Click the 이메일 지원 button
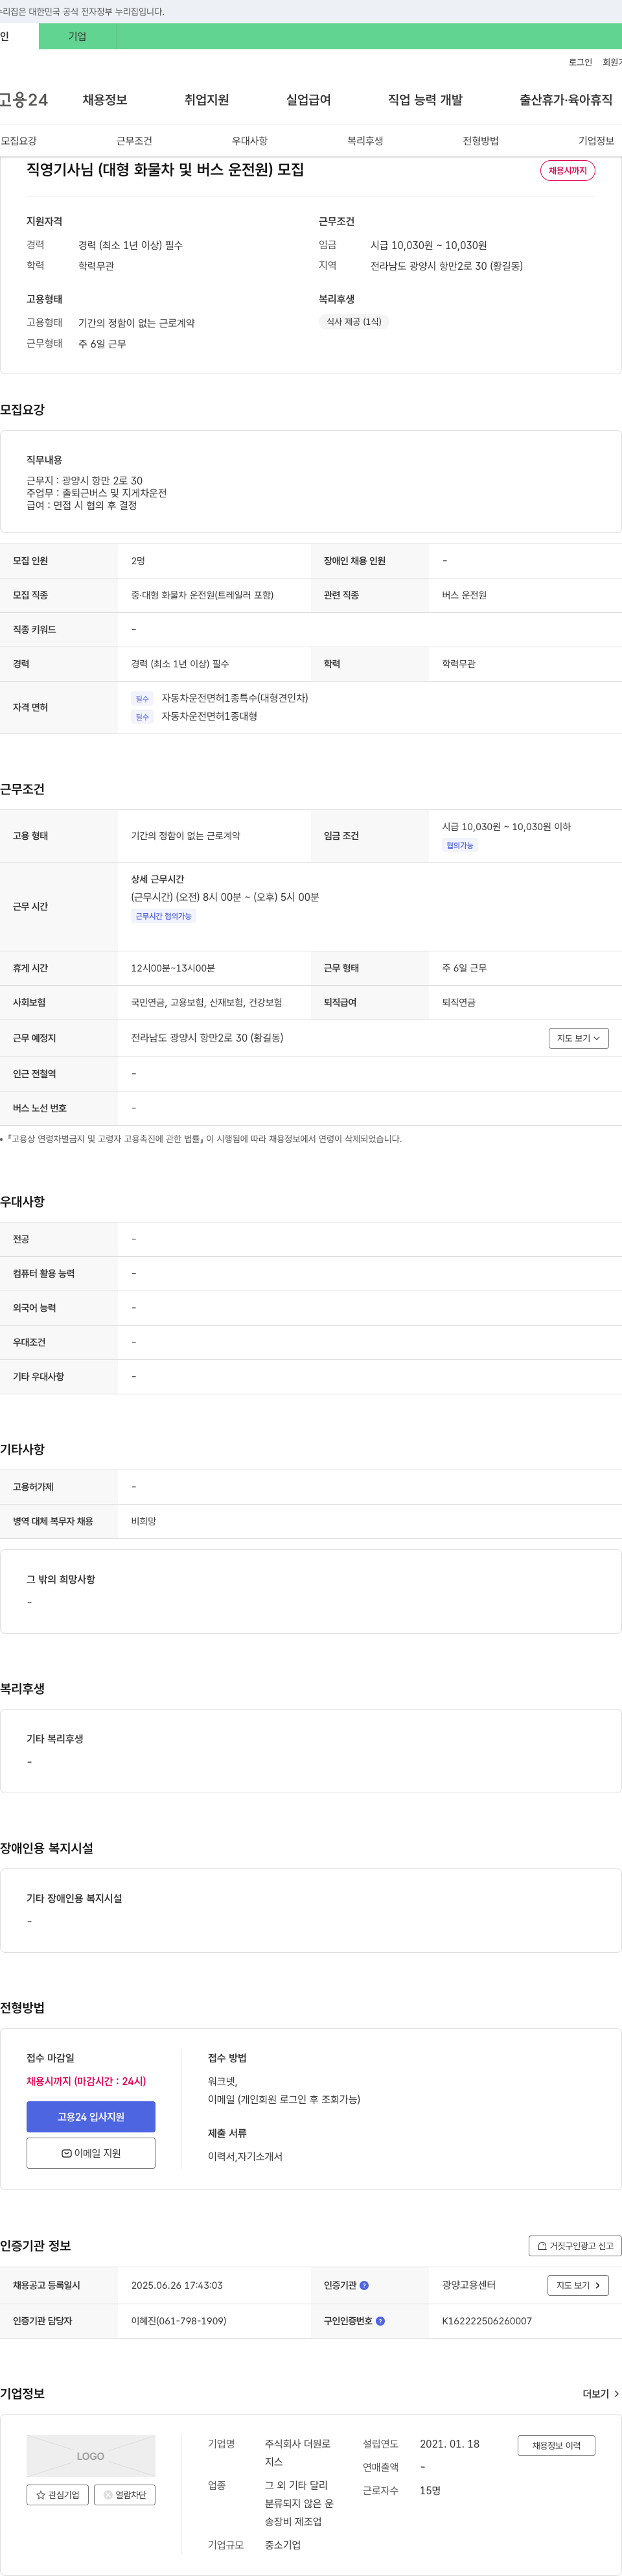Viewport: 622px width, 2576px height. click(91, 2153)
